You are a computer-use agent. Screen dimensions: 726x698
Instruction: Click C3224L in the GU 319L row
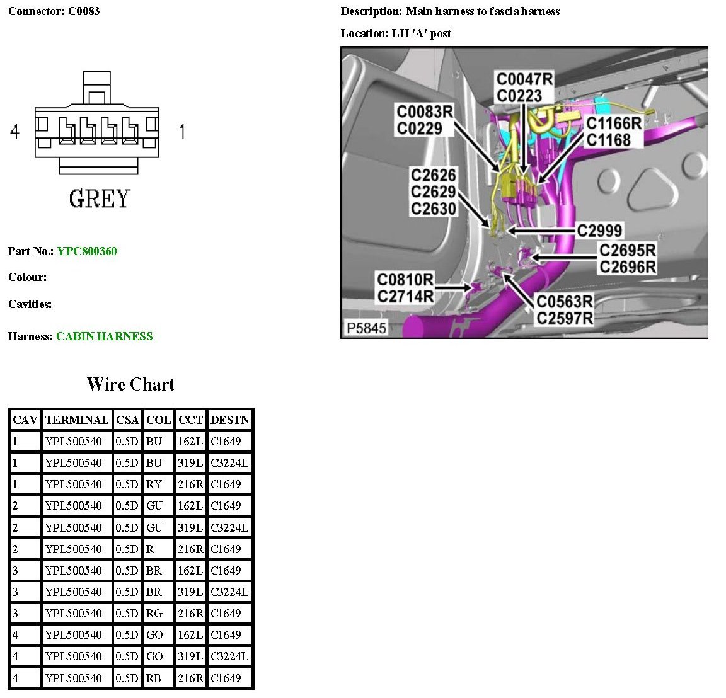(x=229, y=528)
